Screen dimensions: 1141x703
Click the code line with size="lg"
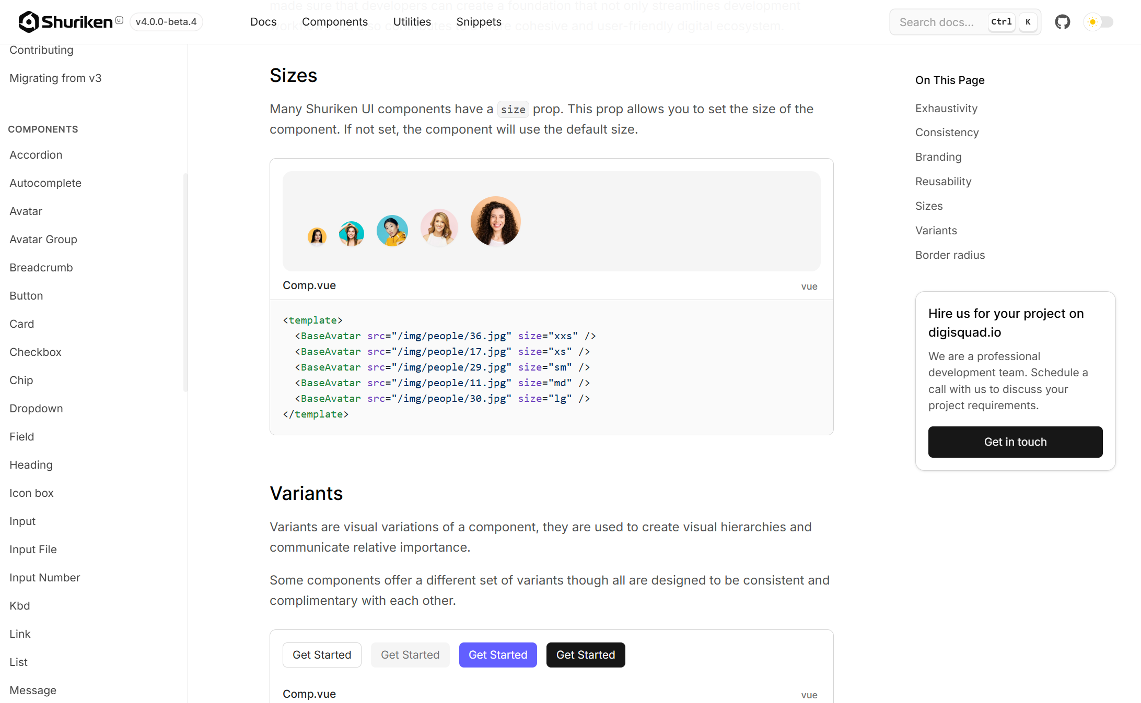pyautogui.click(x=442, y=399)
